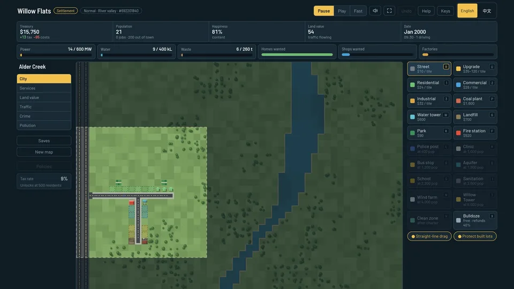514x289 pixels.
Task: Show the Traffic overlay
Action: (x=44, y=107)
